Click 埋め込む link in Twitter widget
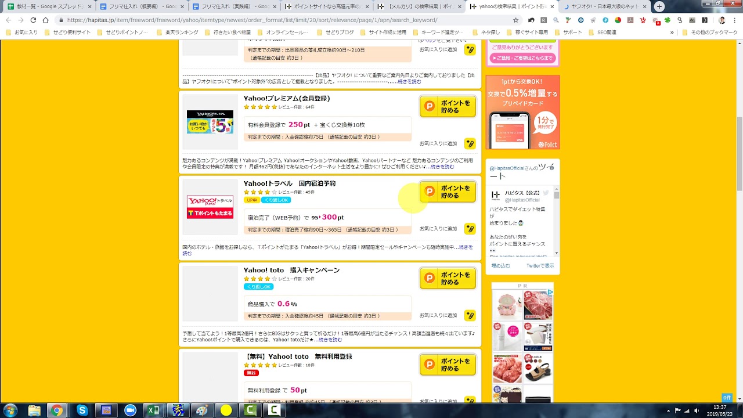Screen dimensions: 743x418 (x=500, y=265)
